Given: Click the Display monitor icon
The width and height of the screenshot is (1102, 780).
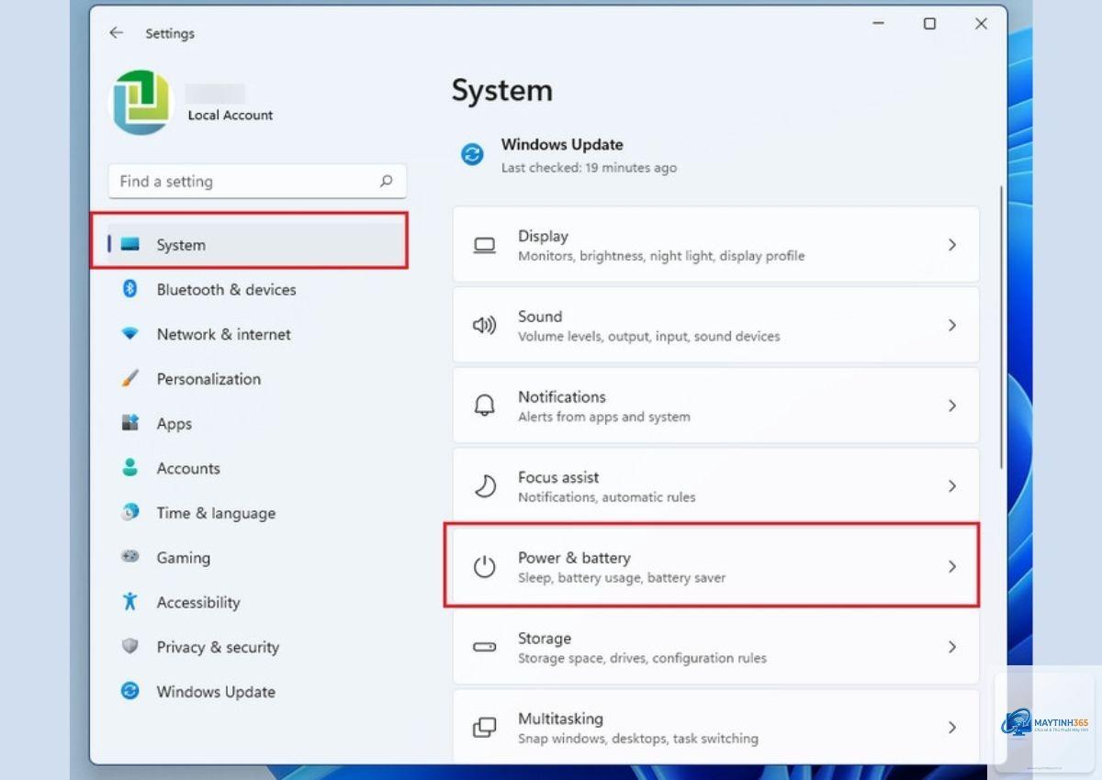Looking at the screenshot, I should 484,245.
